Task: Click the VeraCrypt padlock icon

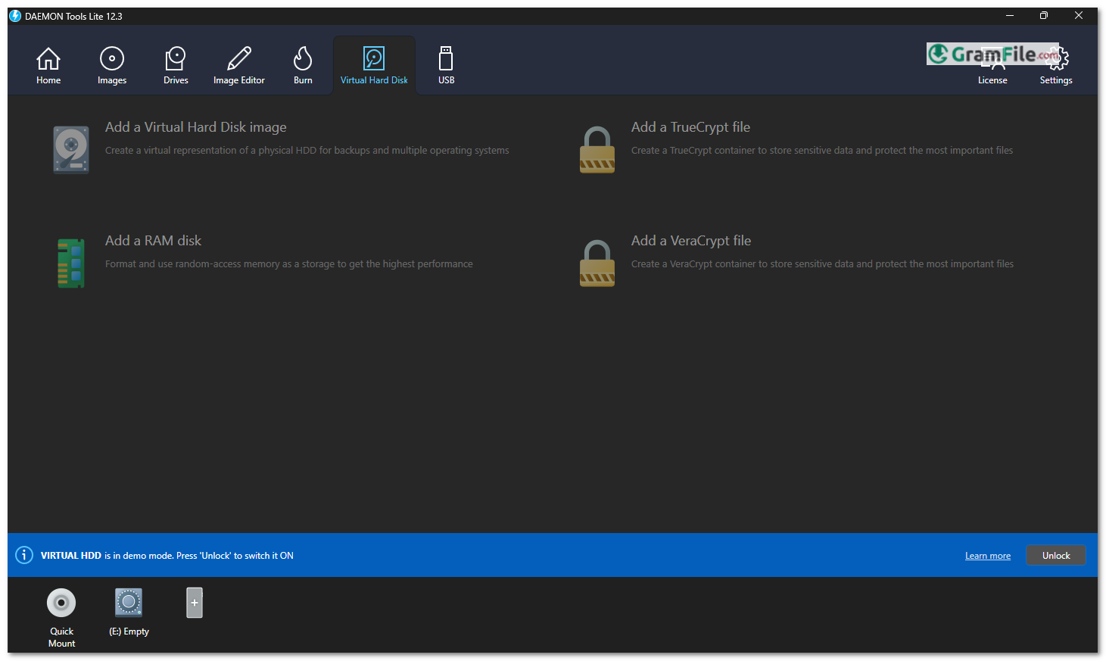Action: pyautogui.click(x=597, y=263)
